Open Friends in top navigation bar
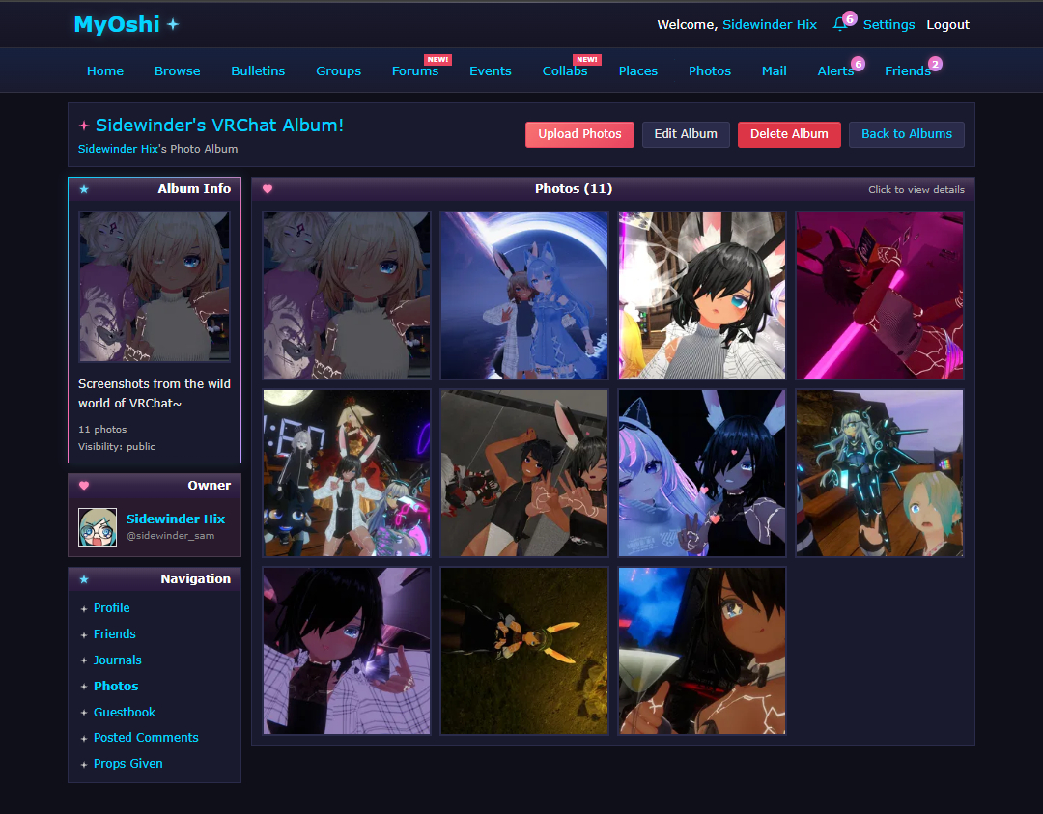The height and width of the screenshot is (814, 1043). pos(907,70)
